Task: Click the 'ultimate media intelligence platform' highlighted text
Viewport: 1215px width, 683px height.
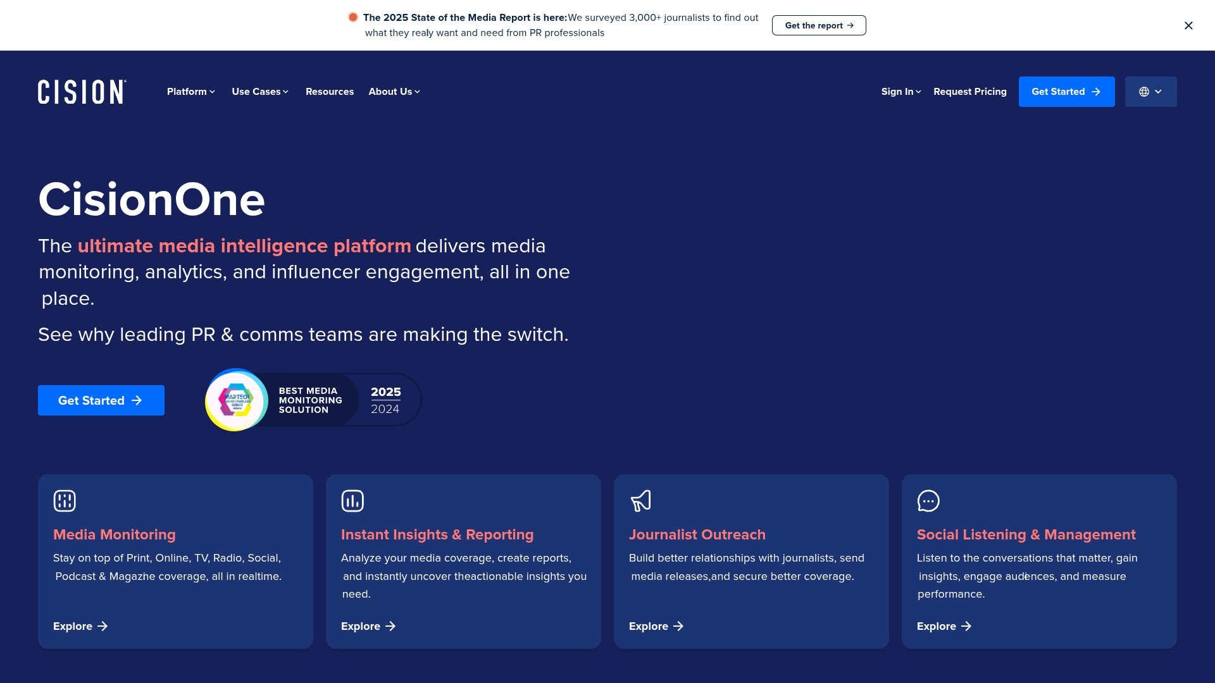Action: [244, 245]
